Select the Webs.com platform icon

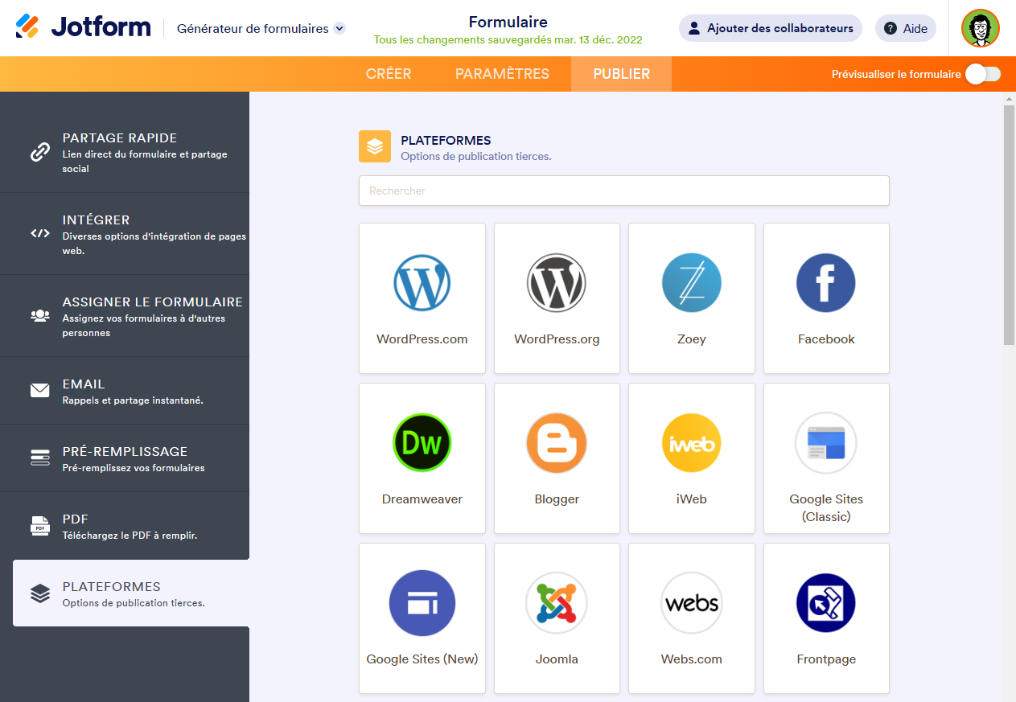tap(691, 603)
